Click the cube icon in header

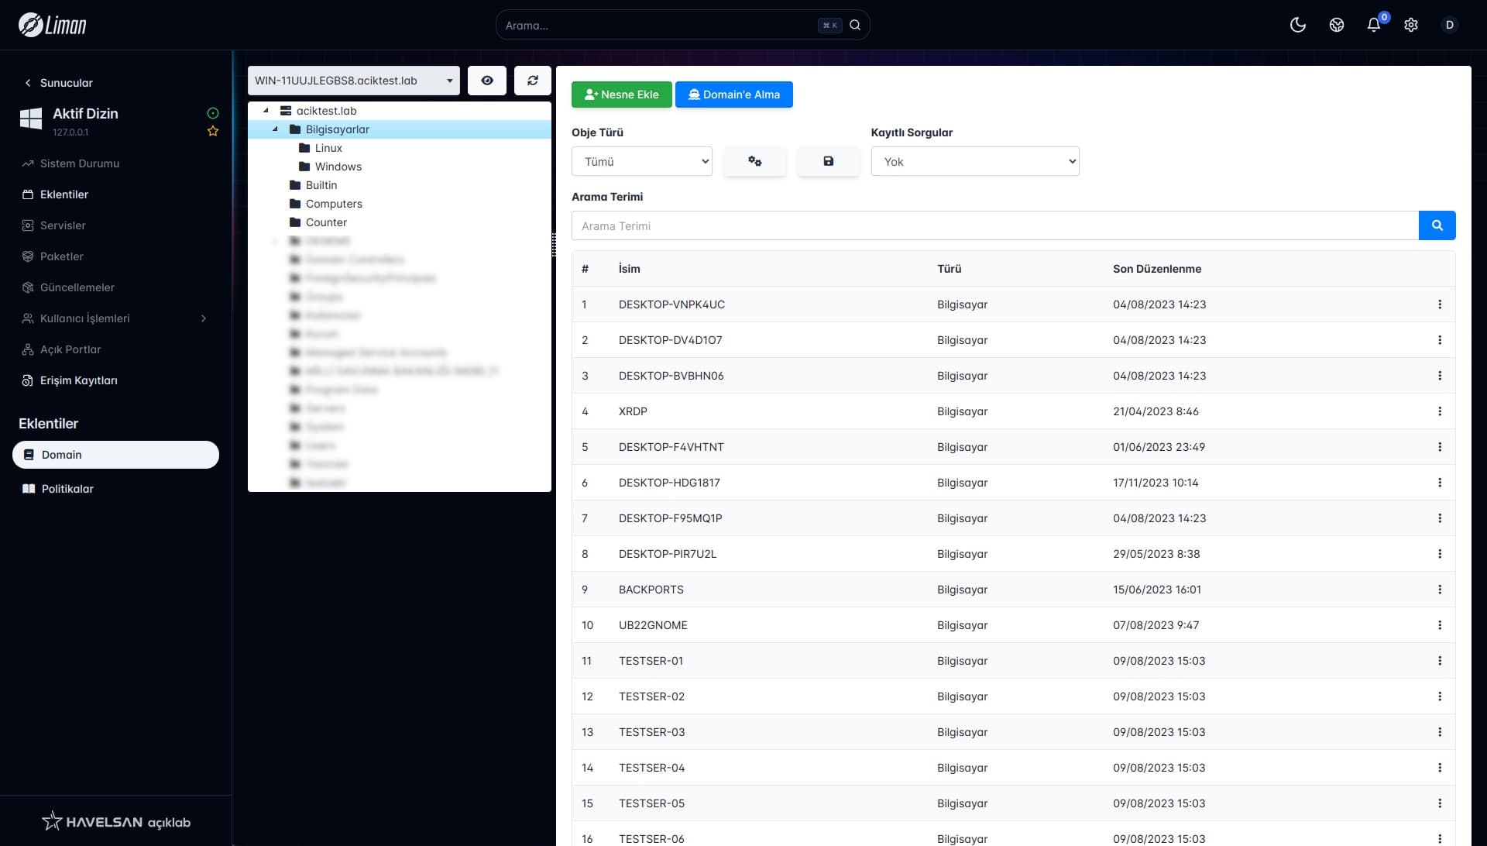tap(1336, 25)
